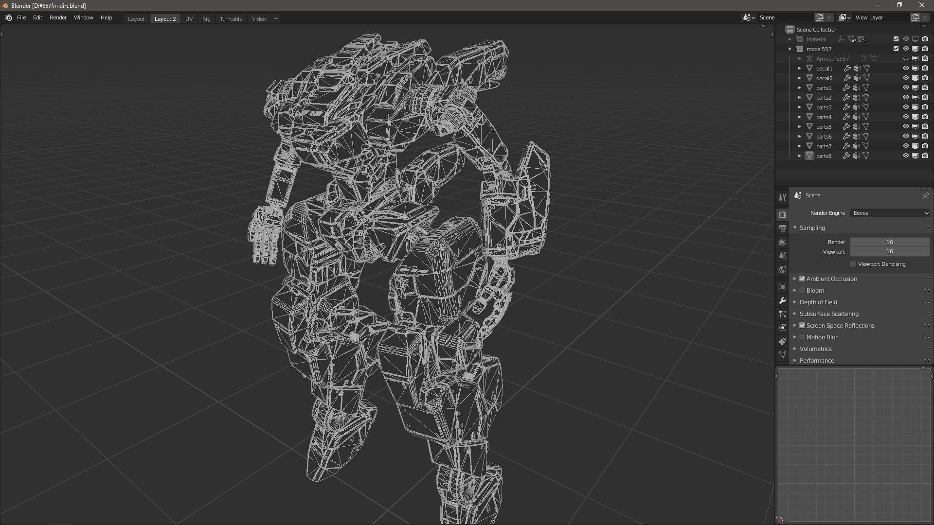
Task: Expand the Armature557 tree row
Action: pos(799,59)
